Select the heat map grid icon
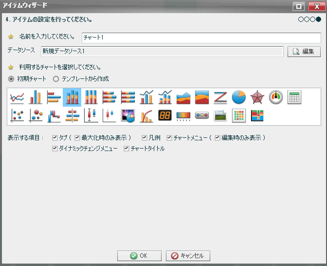327x266 pixels. pos(239,115)
